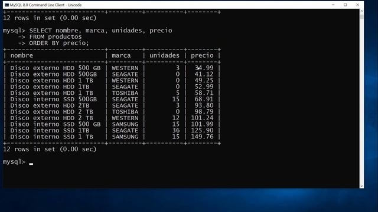Click SAMSUNG in the 101.99 row

click(x=125, y=124)
